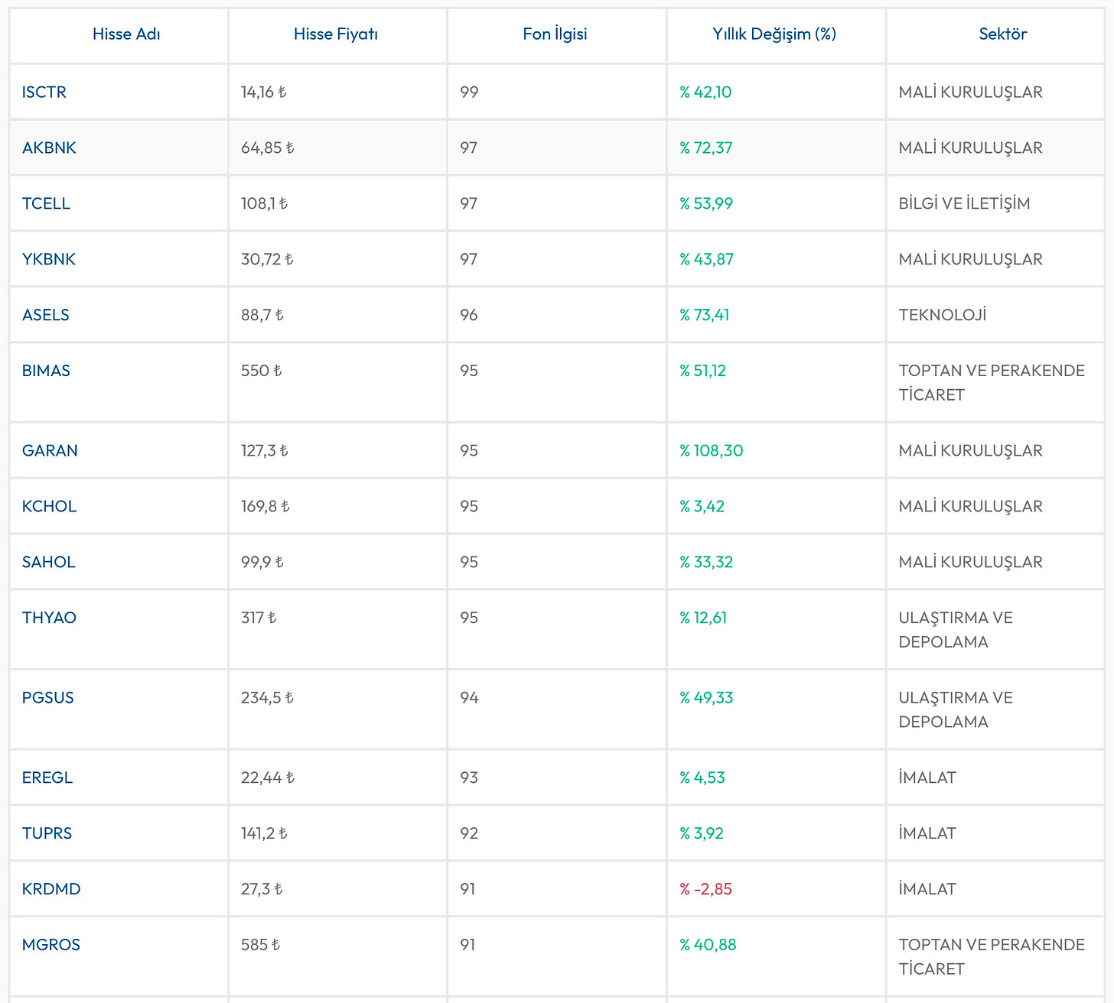Click the AKBNK price 64,85 ₺

coord(268,148)
